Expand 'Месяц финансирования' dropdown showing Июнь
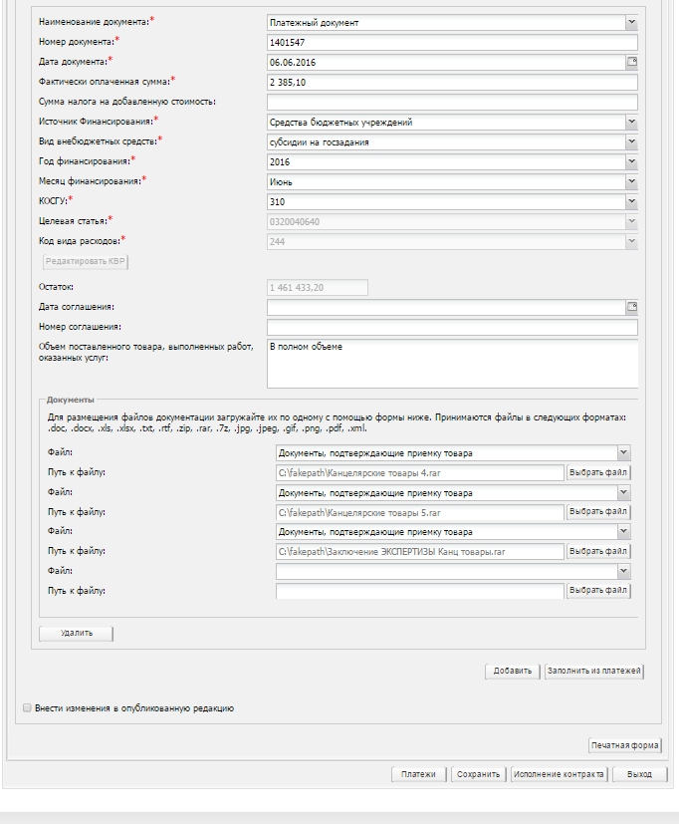The height and width of the screenshot is (824, 679). tap(630, 182)
